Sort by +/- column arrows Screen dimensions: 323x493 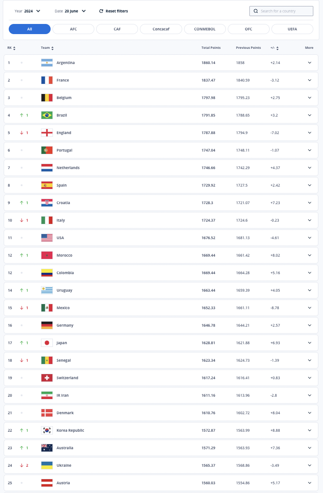[277, 48]
